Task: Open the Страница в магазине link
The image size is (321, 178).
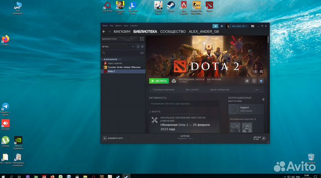Action: click(x=164, y=89)
